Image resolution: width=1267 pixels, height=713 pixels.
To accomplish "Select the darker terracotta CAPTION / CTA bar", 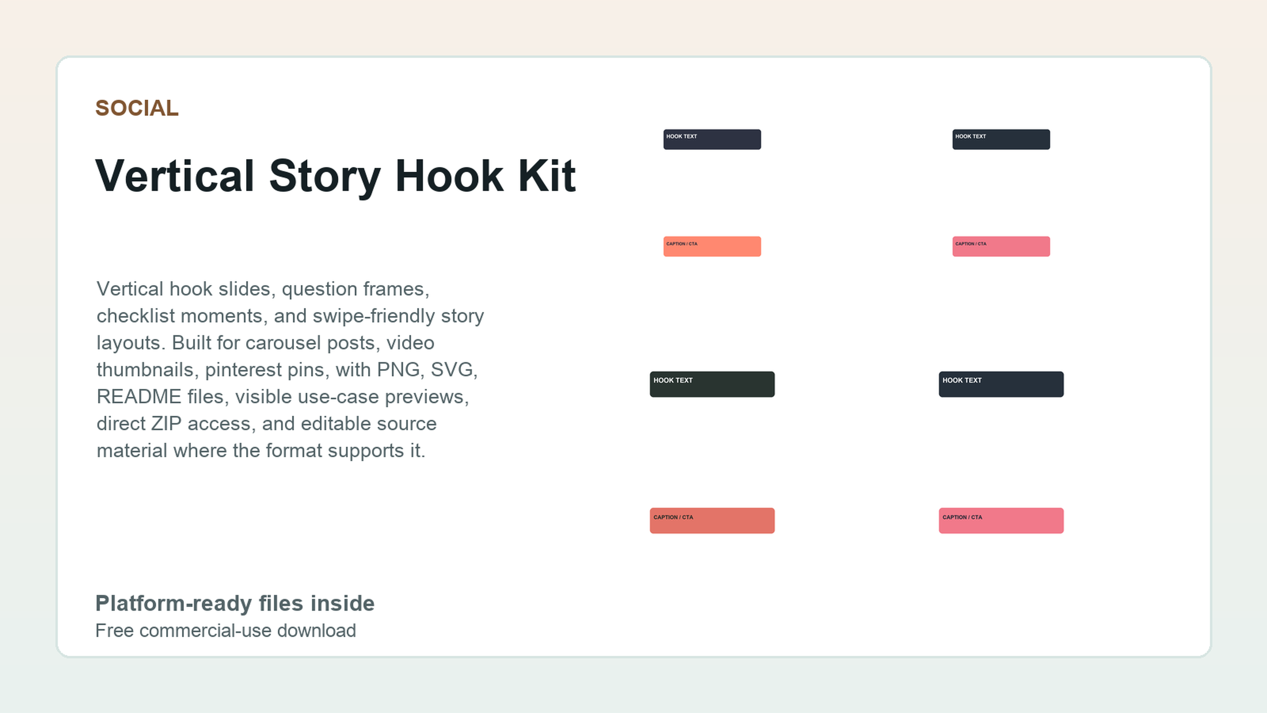I will pos(712,520).
